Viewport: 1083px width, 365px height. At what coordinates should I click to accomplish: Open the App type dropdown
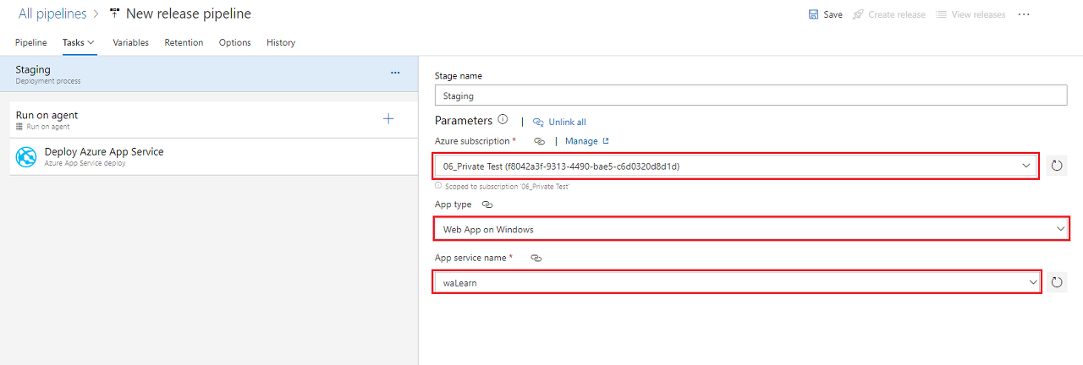coord(1060,229)
